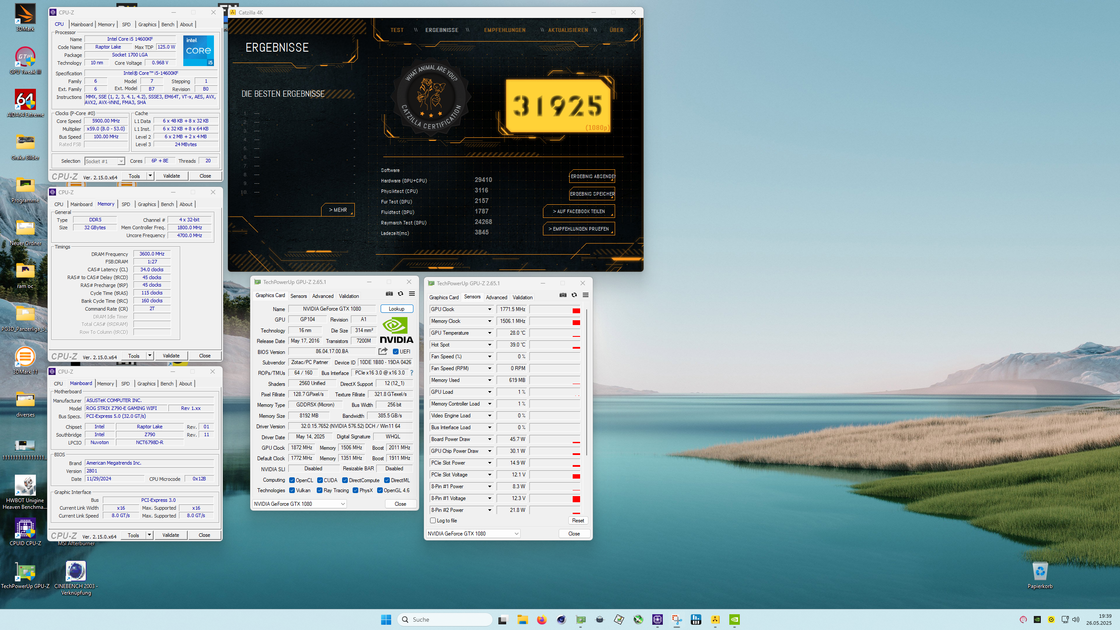Select the ram oc folder icon
Image resolution: width=1120 pixels, height=630 pixels.
(x=25, y=275)
